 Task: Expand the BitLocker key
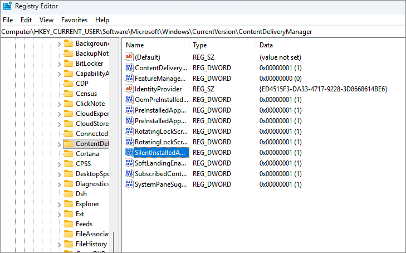click(60, 64)
